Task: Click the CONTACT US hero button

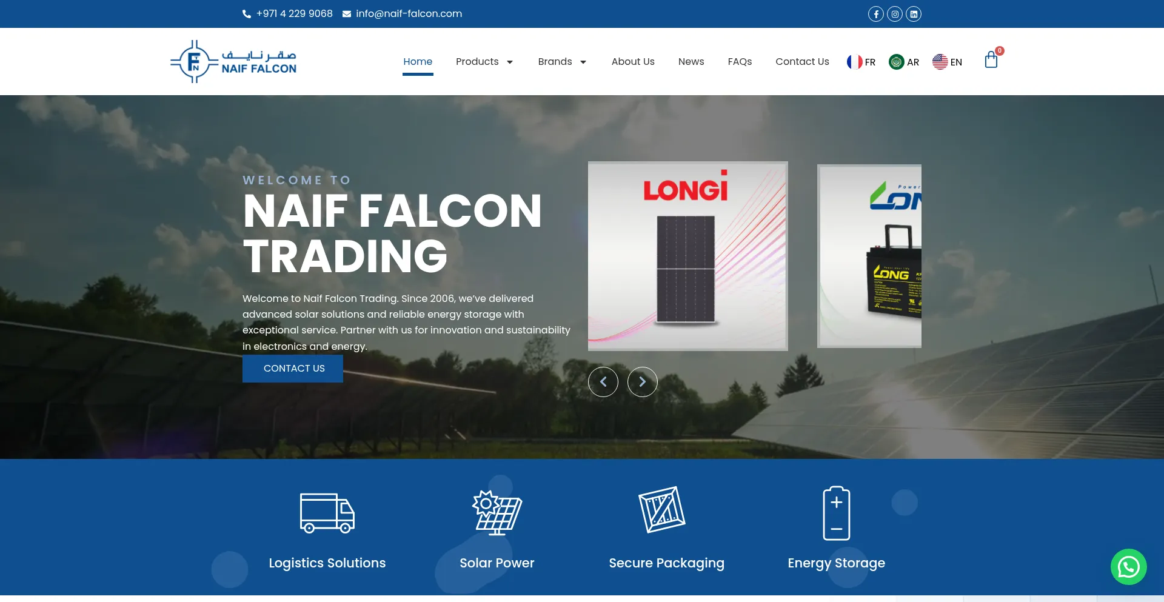Action: pyautogui.click(x=293, y=369)
